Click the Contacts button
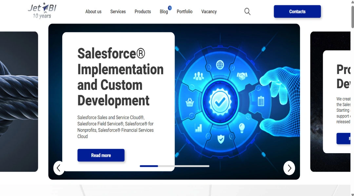This screenshot has width=354, height=196. click(297, 11)
